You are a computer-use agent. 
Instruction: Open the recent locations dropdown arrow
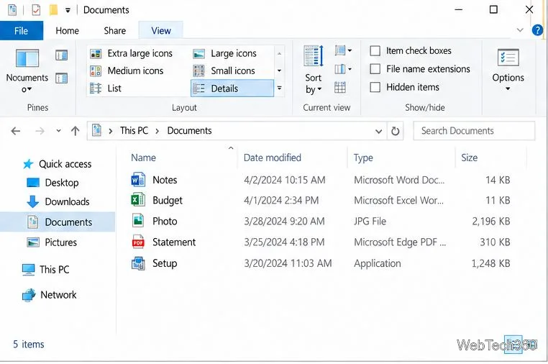(x=58, y=131)
